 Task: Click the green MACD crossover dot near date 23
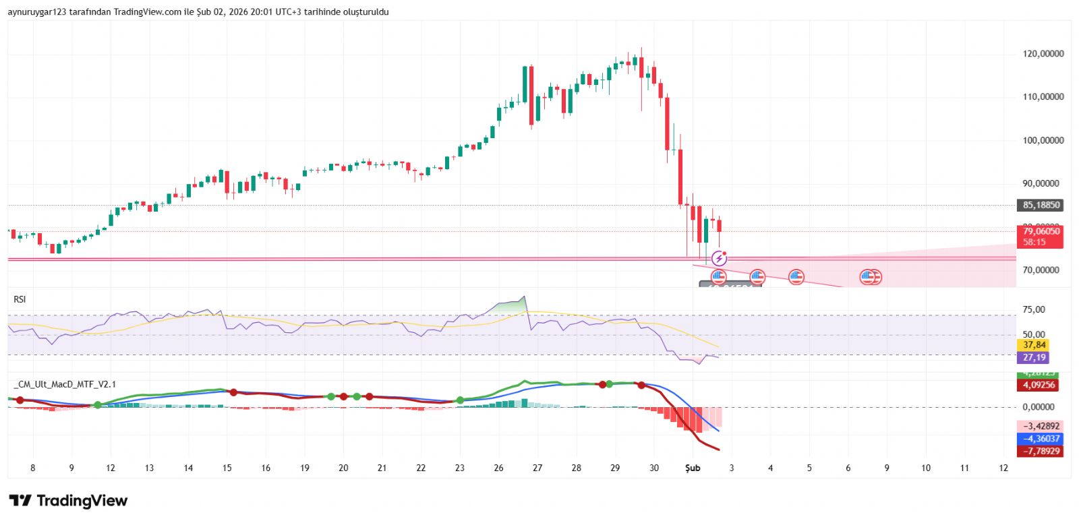460,400
